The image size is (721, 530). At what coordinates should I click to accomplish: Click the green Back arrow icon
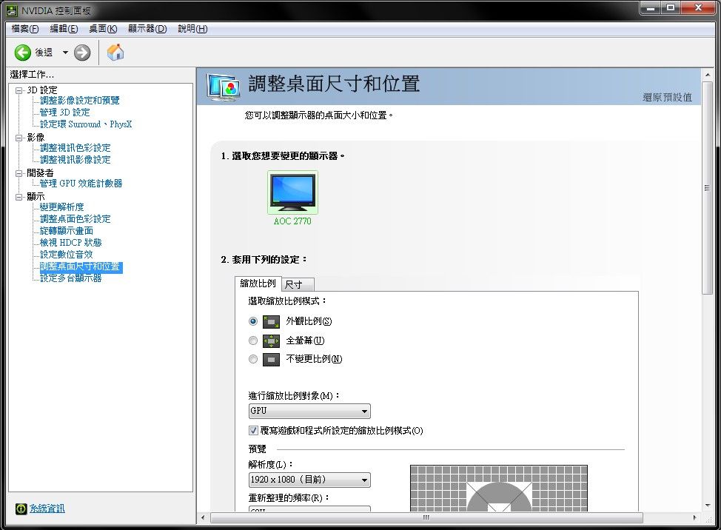point(23,52)
